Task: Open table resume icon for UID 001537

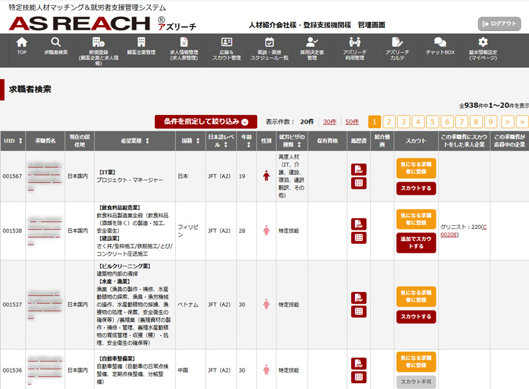Action: (358, 312)
